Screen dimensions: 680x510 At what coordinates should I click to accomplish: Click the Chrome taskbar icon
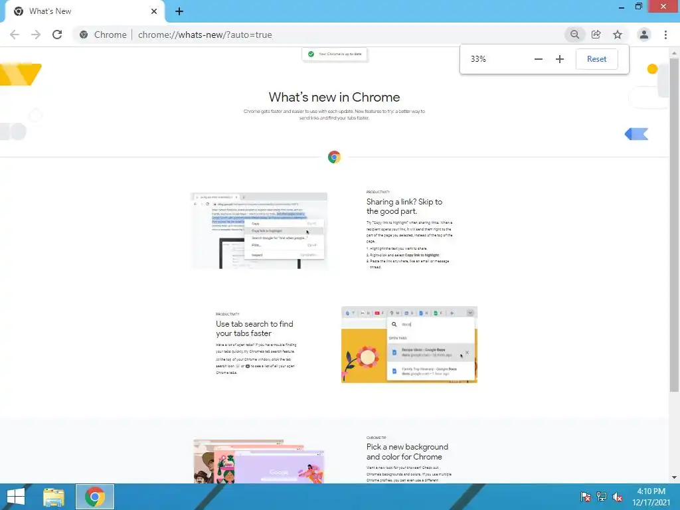pos(95,497)
